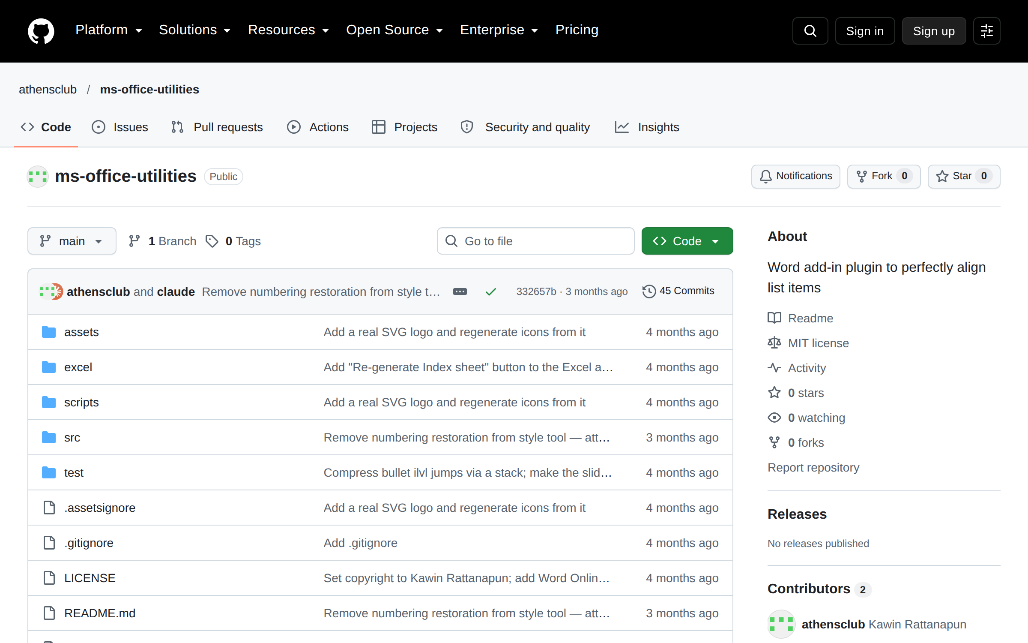Open the Insights tab
The image size is (1028, 643).
(647, 127)
